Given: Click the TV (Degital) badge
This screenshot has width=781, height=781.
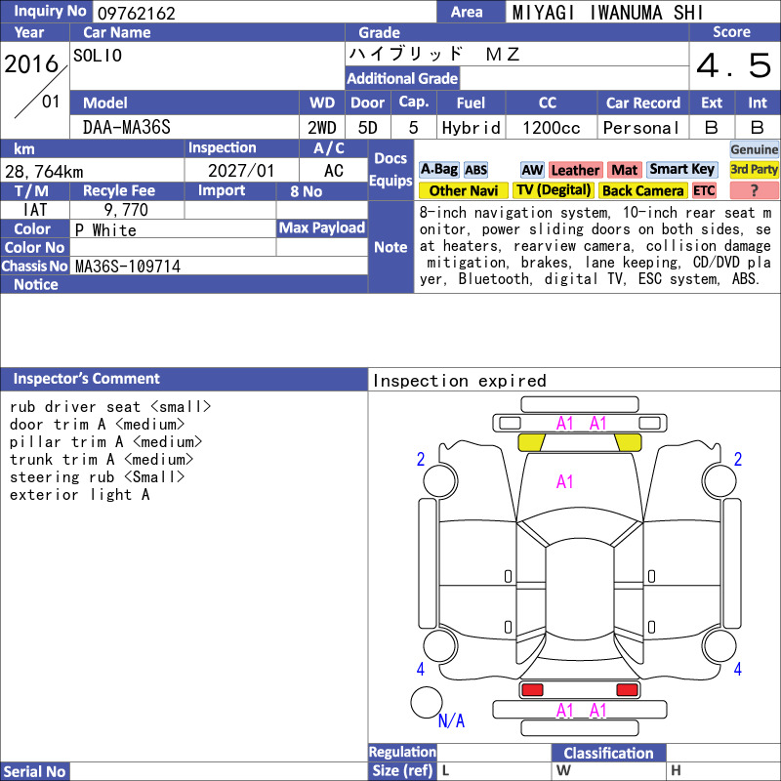Looking at the screenshot, I should [553, 190].
